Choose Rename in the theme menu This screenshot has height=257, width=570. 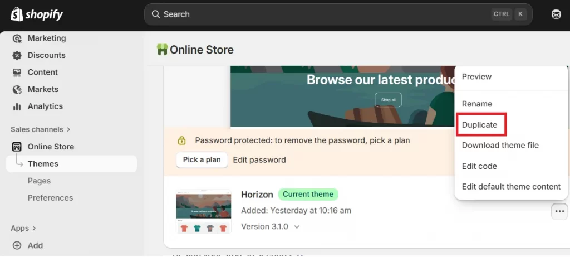477,104
